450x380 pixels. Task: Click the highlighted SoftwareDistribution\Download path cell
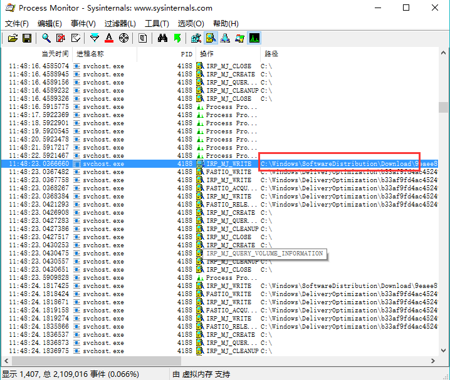[x=349, y=163]
